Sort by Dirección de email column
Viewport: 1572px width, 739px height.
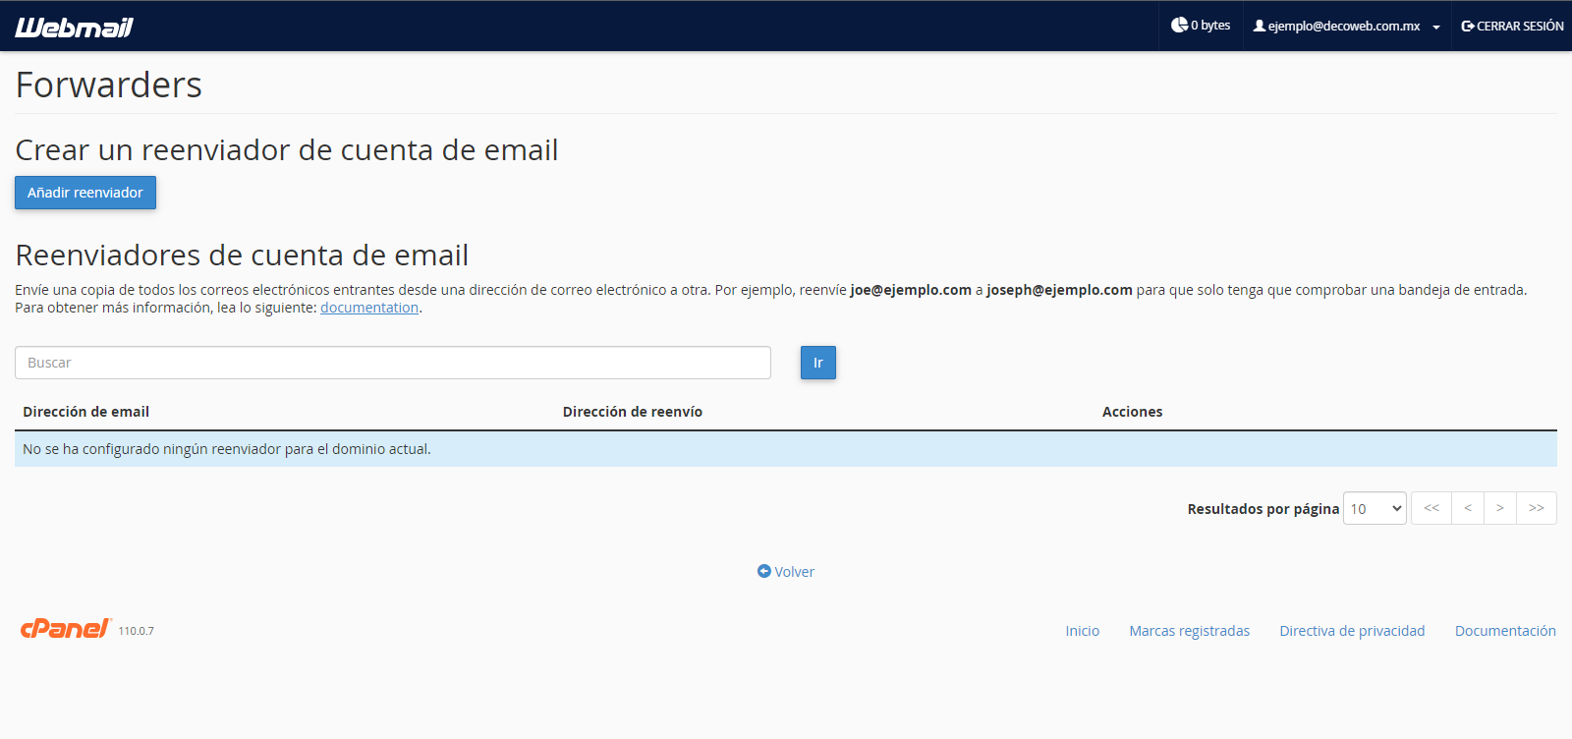coord(86,412)
